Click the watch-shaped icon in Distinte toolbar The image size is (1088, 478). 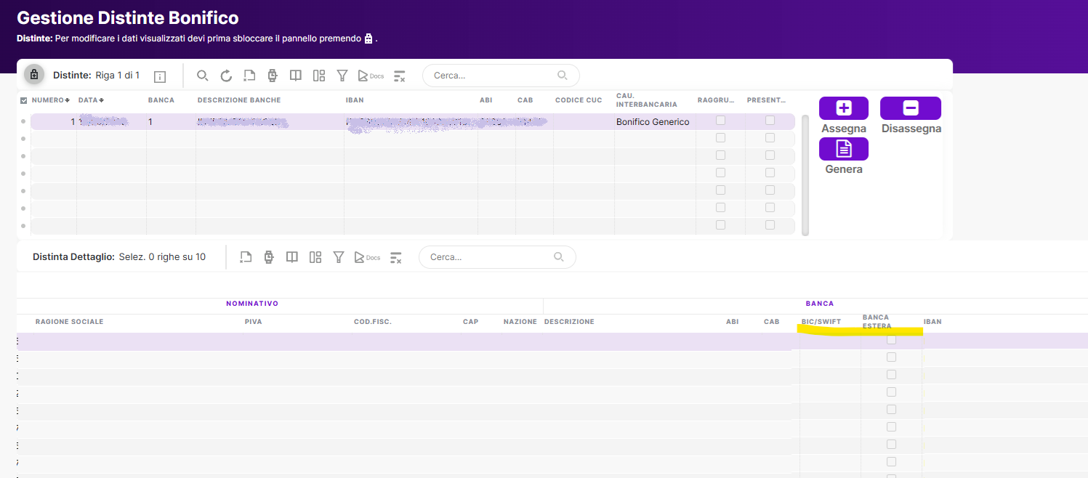pos(273,76)
